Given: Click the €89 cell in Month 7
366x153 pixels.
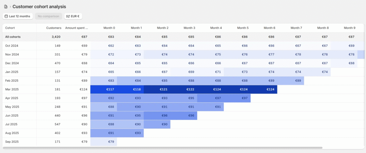Looking at the screenshot, I should point(291,81).
